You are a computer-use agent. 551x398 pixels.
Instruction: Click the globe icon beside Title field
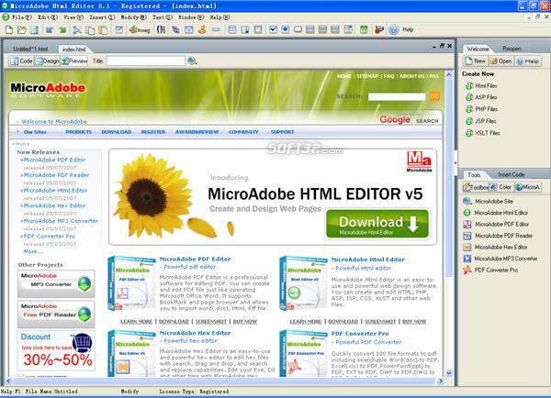[192, 61]
